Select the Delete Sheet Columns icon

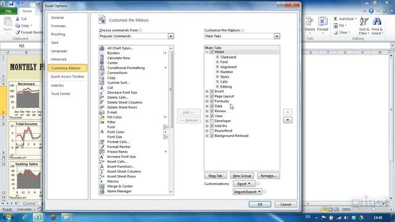102,102
